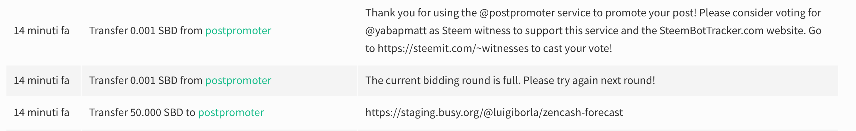
Task: Click the timestamp of the bidding round full row
Action: coord(41,80)
